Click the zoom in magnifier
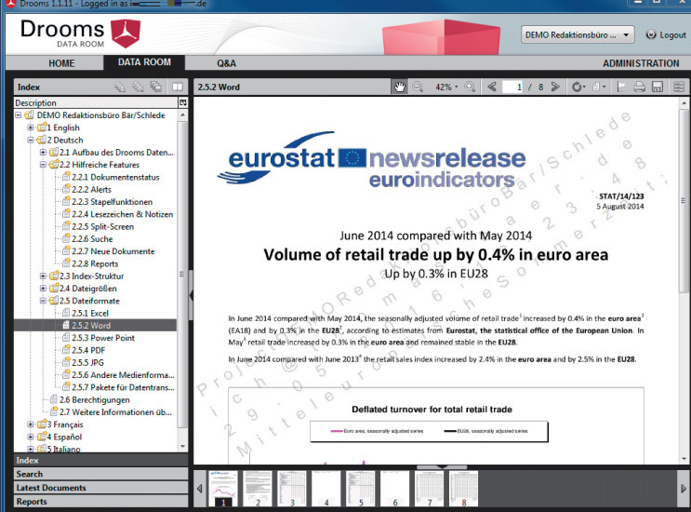This screenshot has height=512, width=691. [470, 87]
